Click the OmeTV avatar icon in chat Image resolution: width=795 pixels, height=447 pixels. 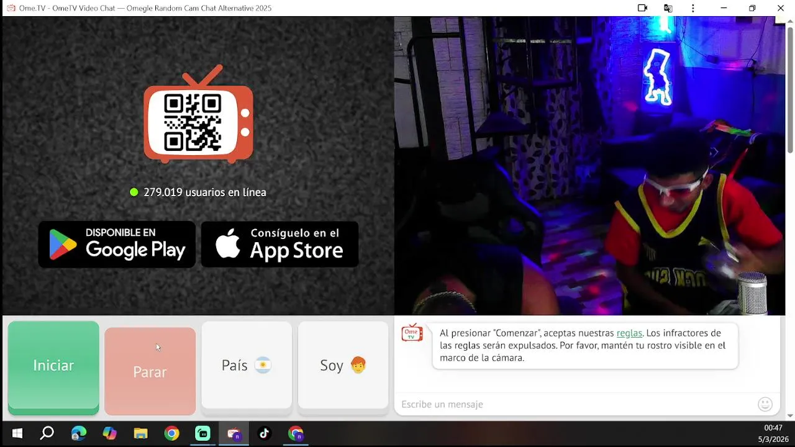coord(412,333)
